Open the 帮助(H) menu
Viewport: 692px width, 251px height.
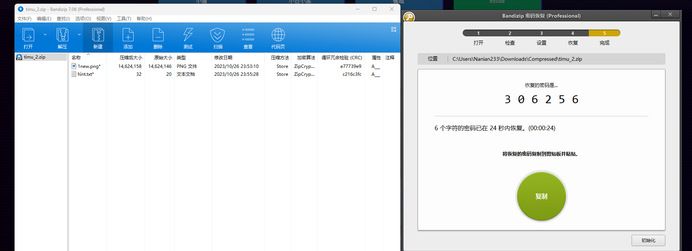(x=144, y=18)
